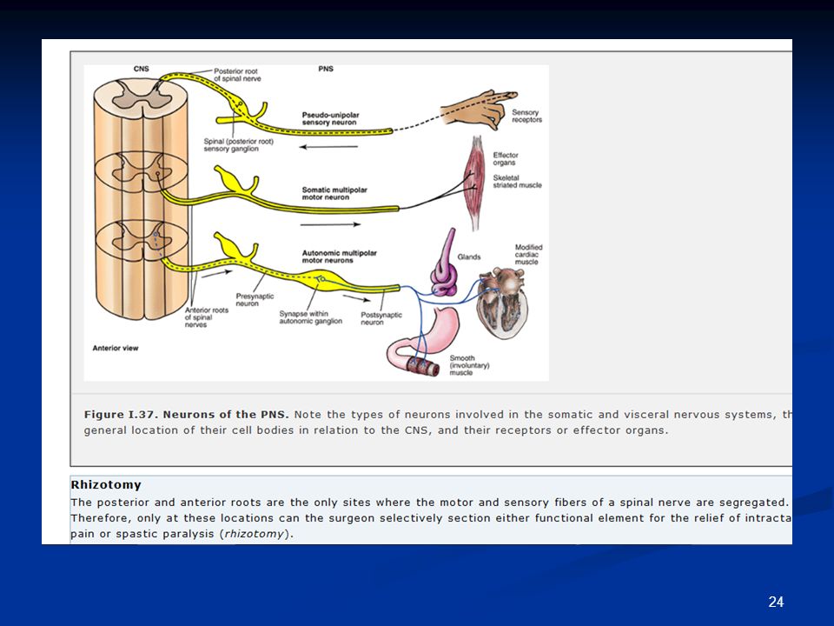Click the 'Anterior roots of spinal nerves' label

[207, 317]
